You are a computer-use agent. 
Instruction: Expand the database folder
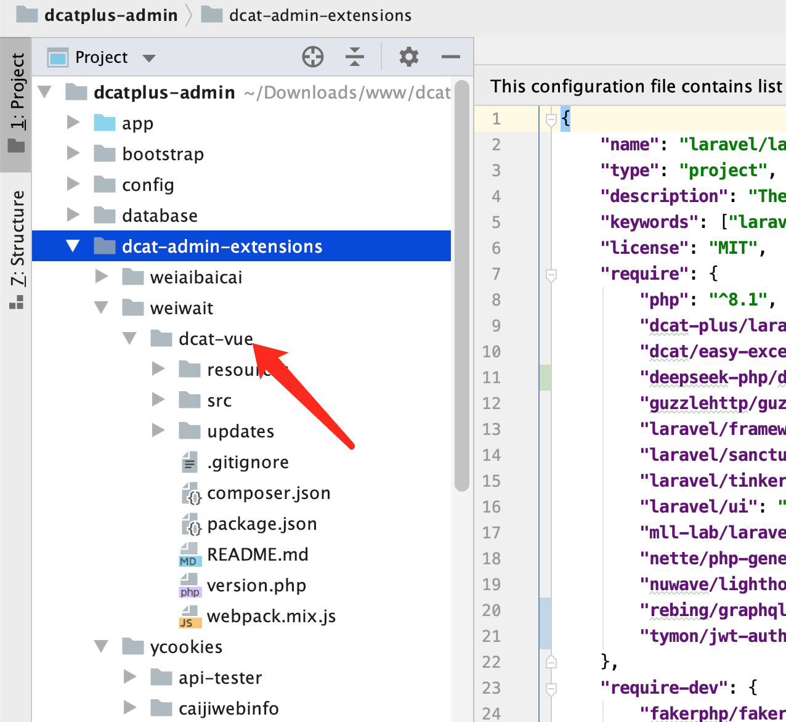pos(73,214)
